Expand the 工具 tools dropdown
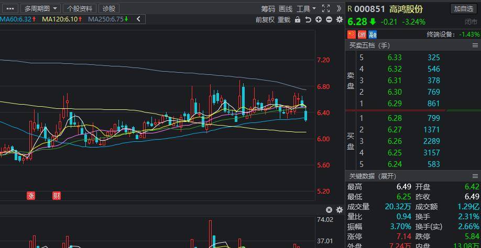 tap(306, 8)
